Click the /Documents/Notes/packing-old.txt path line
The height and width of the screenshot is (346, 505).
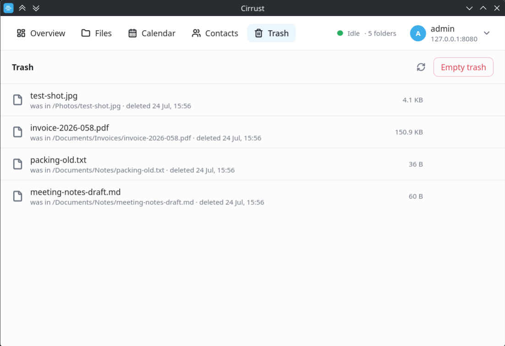[132, 170]
